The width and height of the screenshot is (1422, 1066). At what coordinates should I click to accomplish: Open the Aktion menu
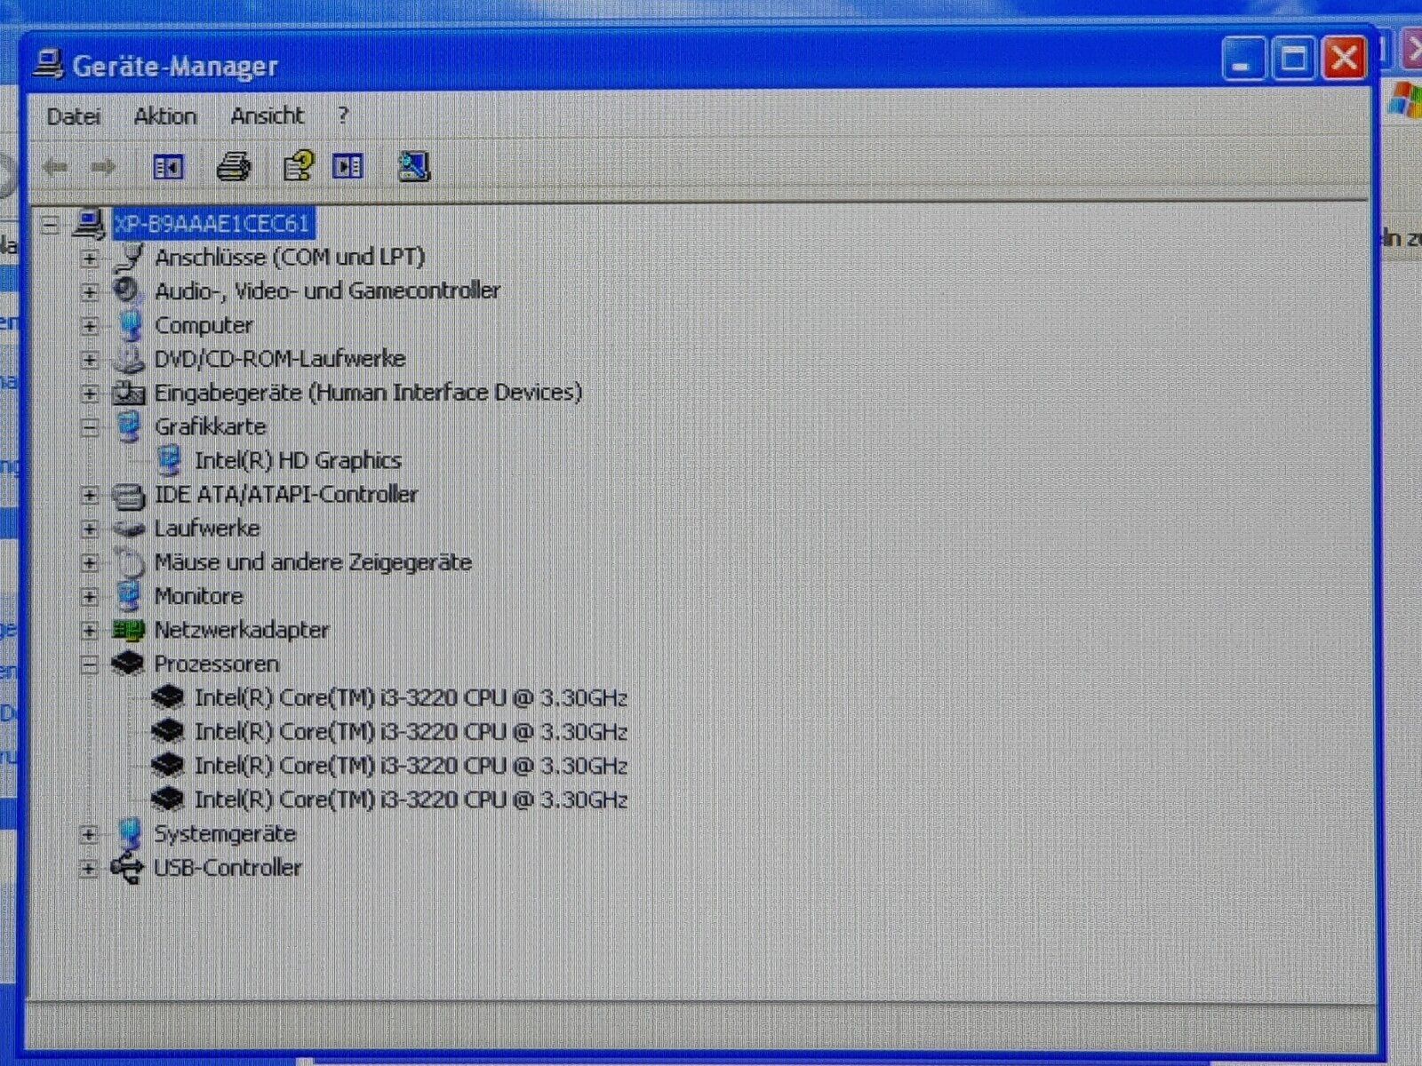(165, 116)
